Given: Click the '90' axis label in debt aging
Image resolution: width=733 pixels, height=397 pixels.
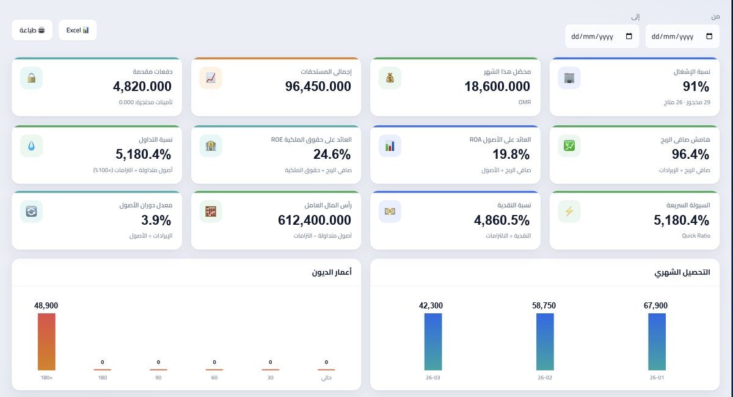Looking at the screenshot, I should (x=158, y=377).
